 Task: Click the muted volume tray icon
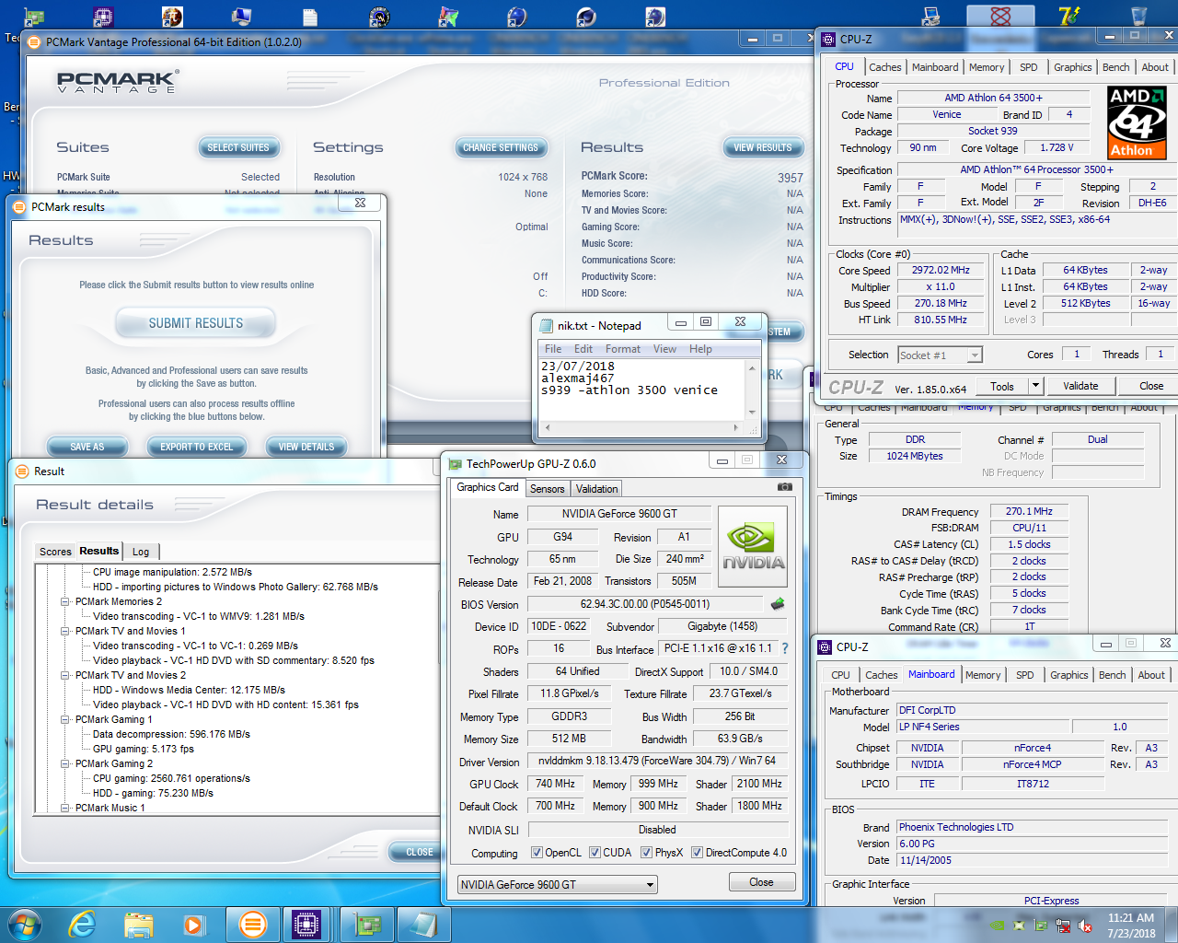(1086, 925)
